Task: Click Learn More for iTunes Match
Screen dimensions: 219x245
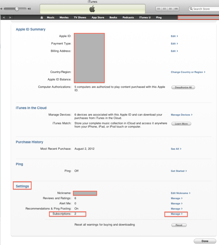Action: [181, 124]
